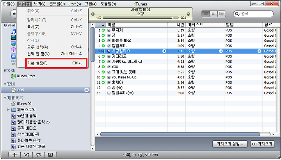Switch to Cover Flow view icon
This screenshot has height=160, width=281.
point(222,14)
